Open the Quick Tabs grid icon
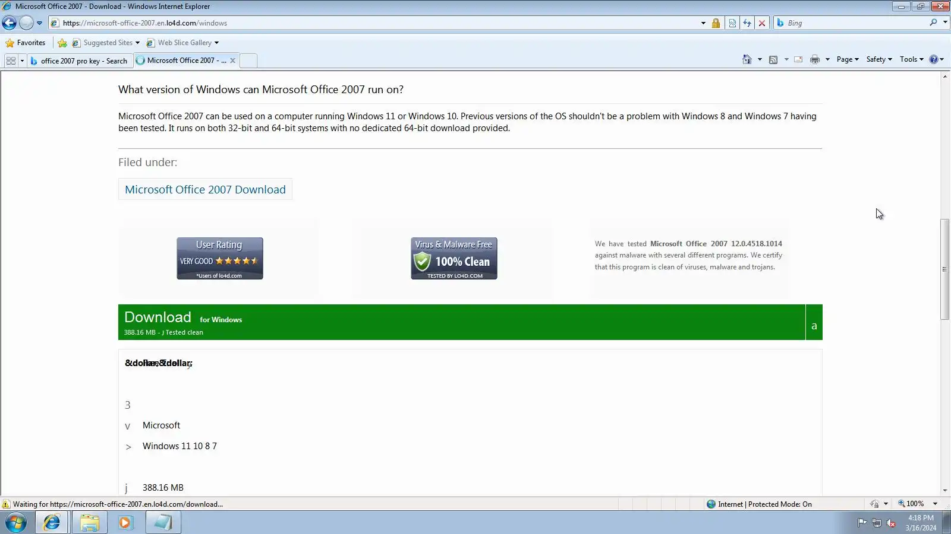Viewport: 951px width, 534px height. (11, 61)
